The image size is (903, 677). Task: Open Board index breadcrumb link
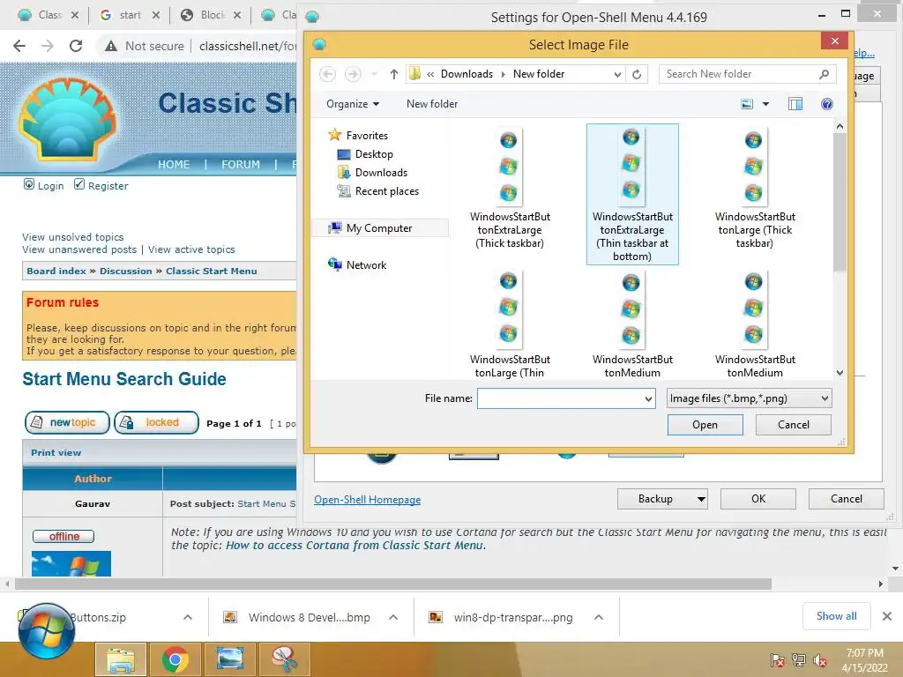[56, 272]
